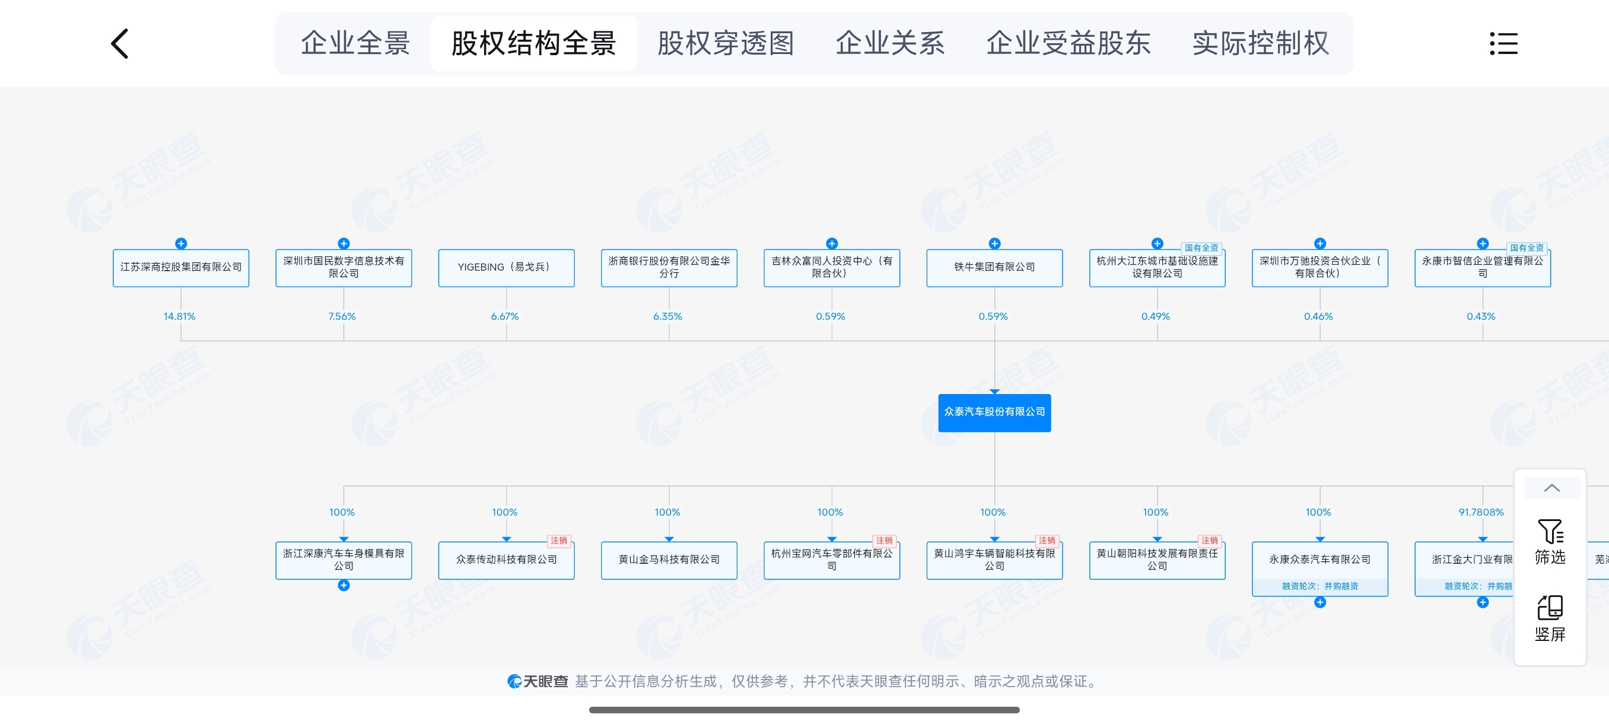Image resolution: width=1609 pixels, height=724 pixels.
Task: Open 深圳市万驰投资合伙企业 node
Action: [1320, 268]
